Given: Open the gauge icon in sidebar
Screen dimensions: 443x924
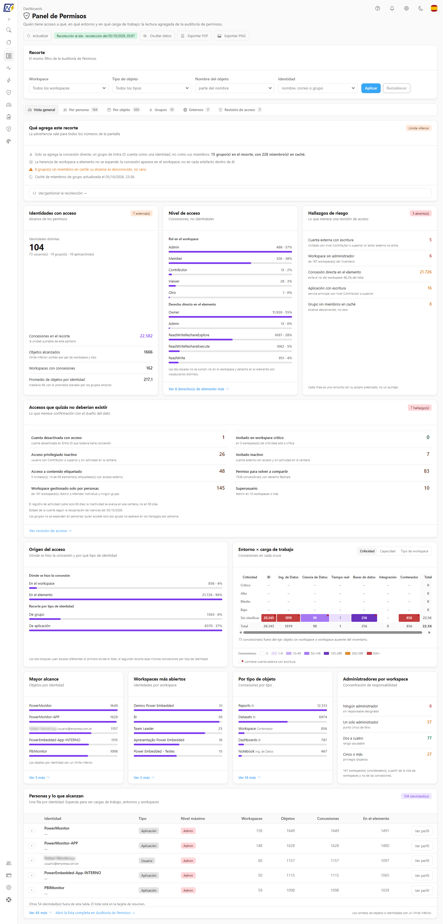Looking at the screenshot, I should (x=9, y=105).
